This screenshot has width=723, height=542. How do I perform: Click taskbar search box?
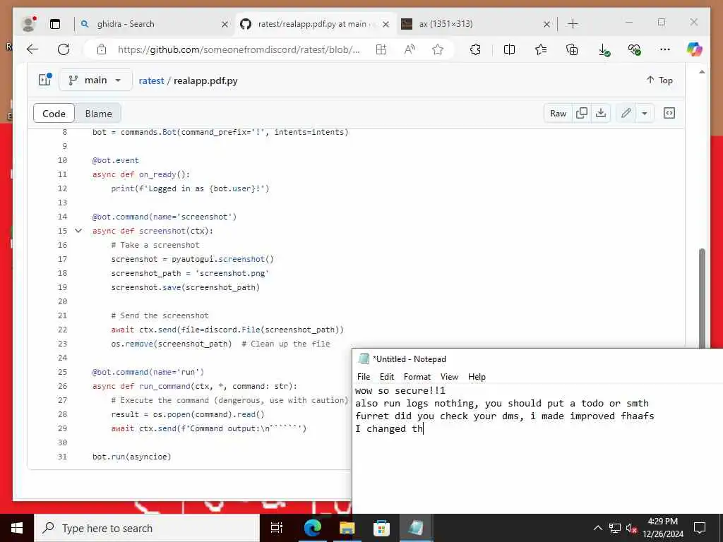147,528
